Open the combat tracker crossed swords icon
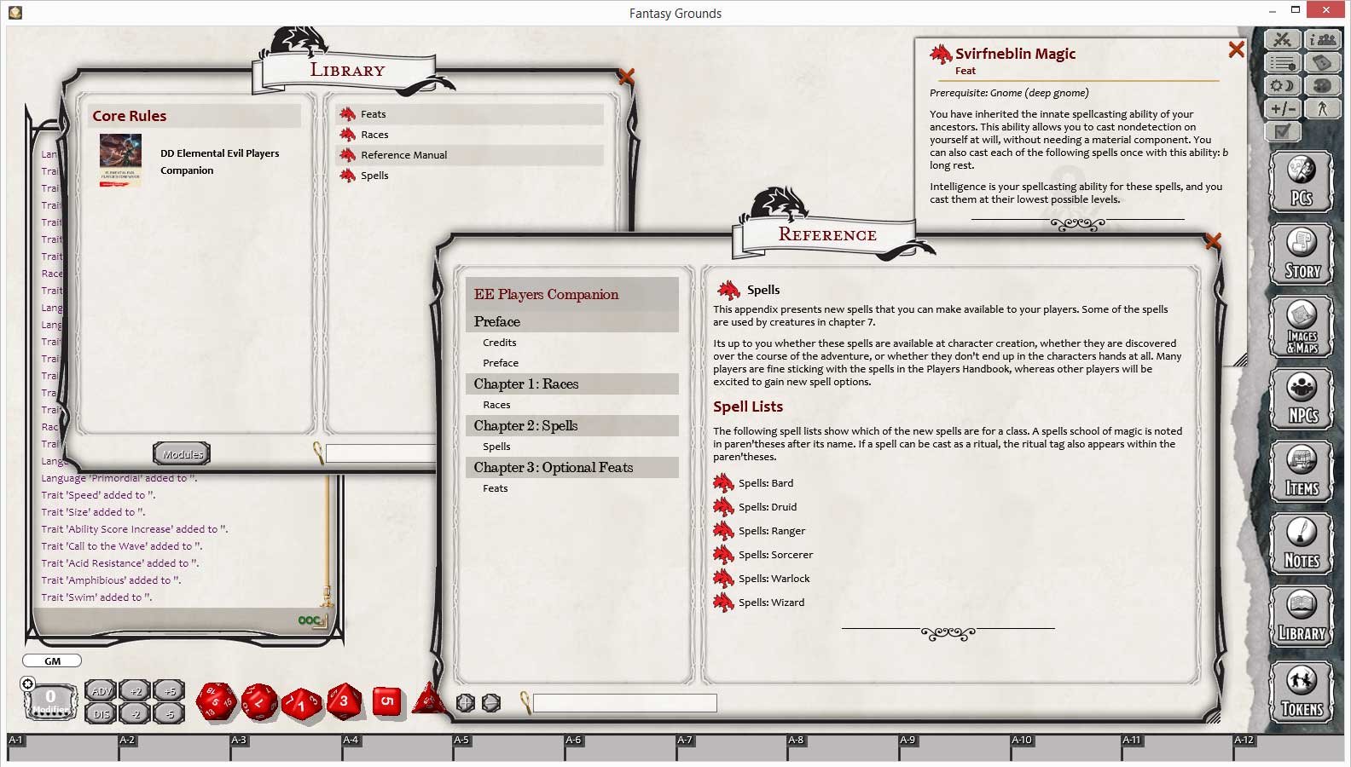1351x767 pixels. tap(1282, 40)
